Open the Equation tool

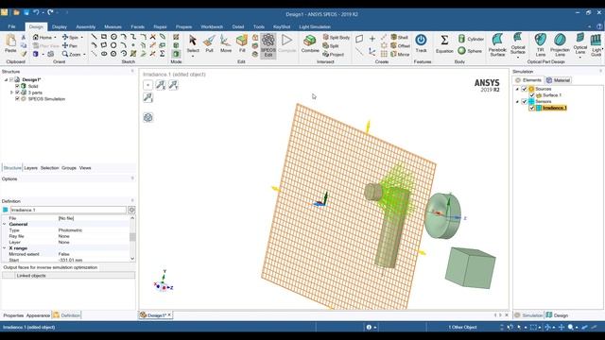pos(444,43)
